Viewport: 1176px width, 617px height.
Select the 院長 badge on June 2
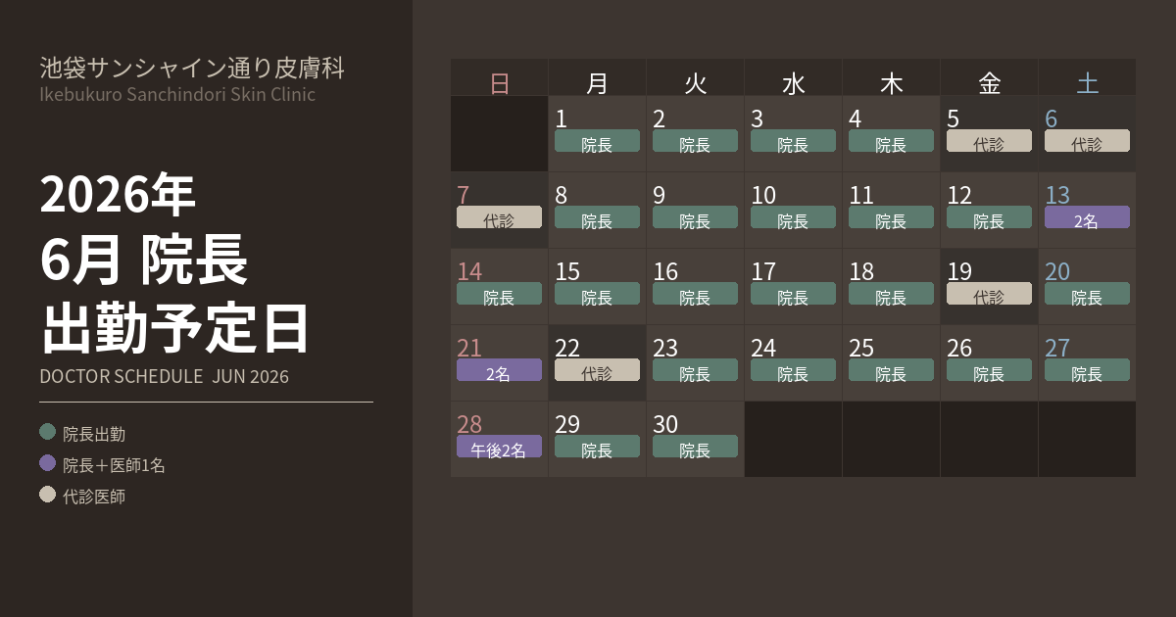click(695, 141)
